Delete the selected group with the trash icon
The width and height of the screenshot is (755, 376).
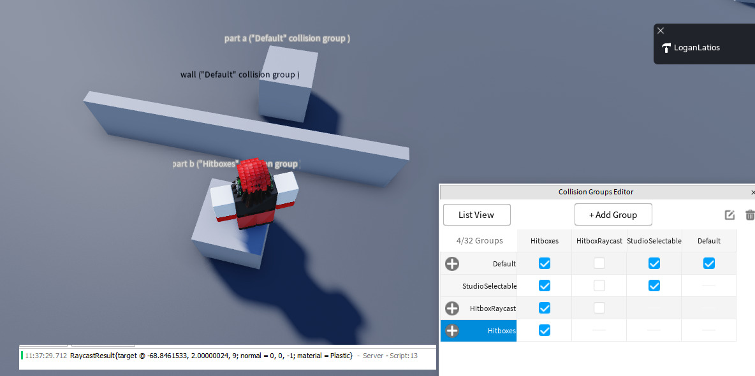click(x=750, y=215)
